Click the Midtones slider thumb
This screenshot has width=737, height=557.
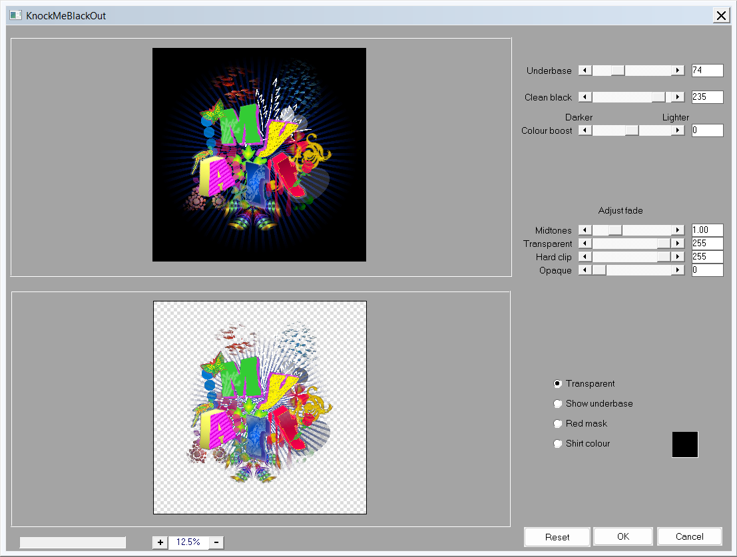coord(615,230)
